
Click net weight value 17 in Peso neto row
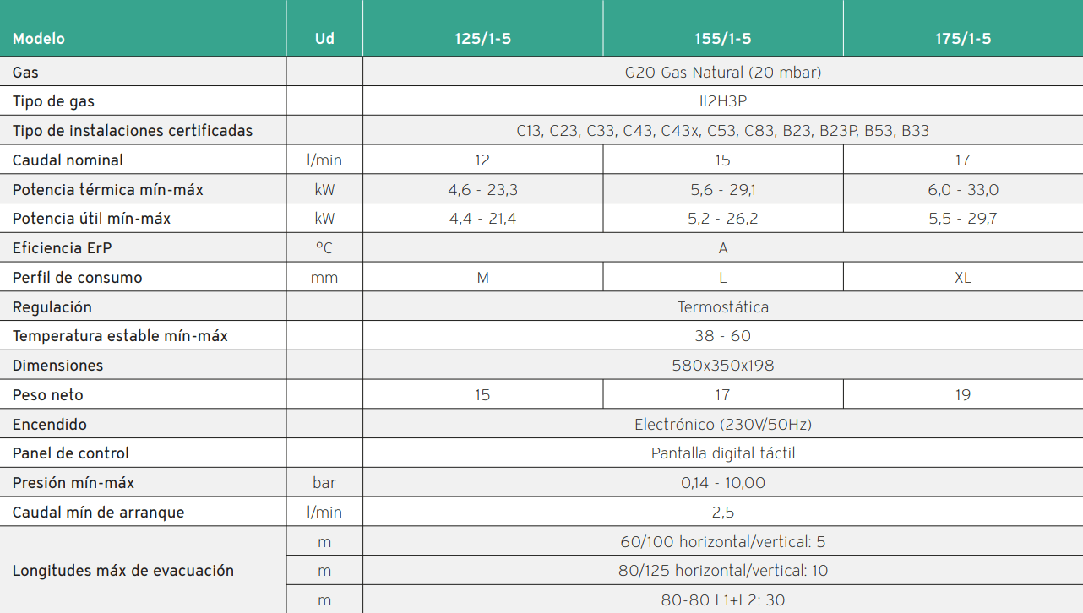point(722,395)
